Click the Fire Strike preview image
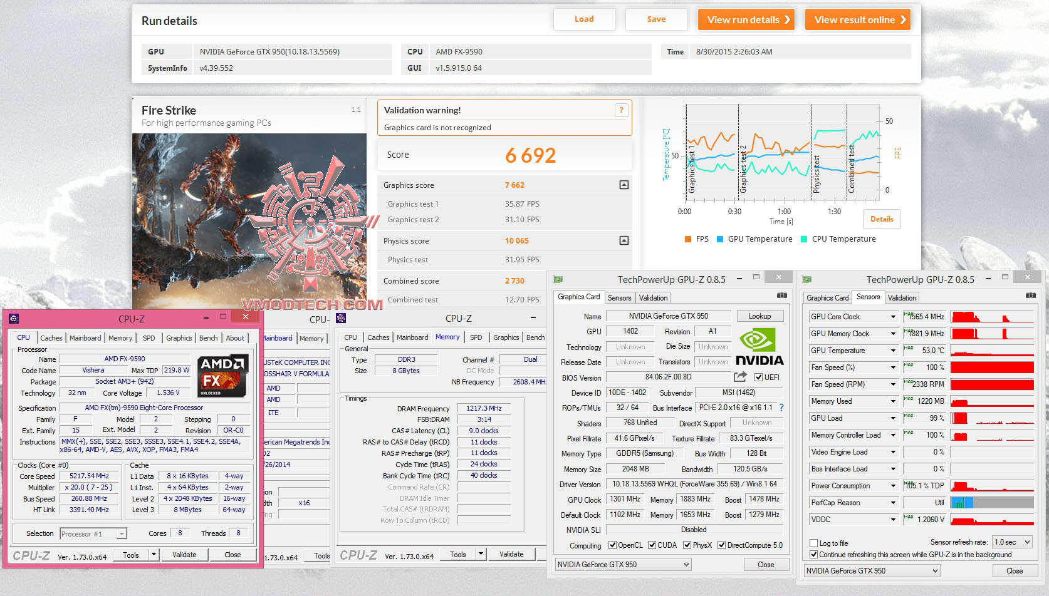Screen dimensions: 1049x596 249,220
